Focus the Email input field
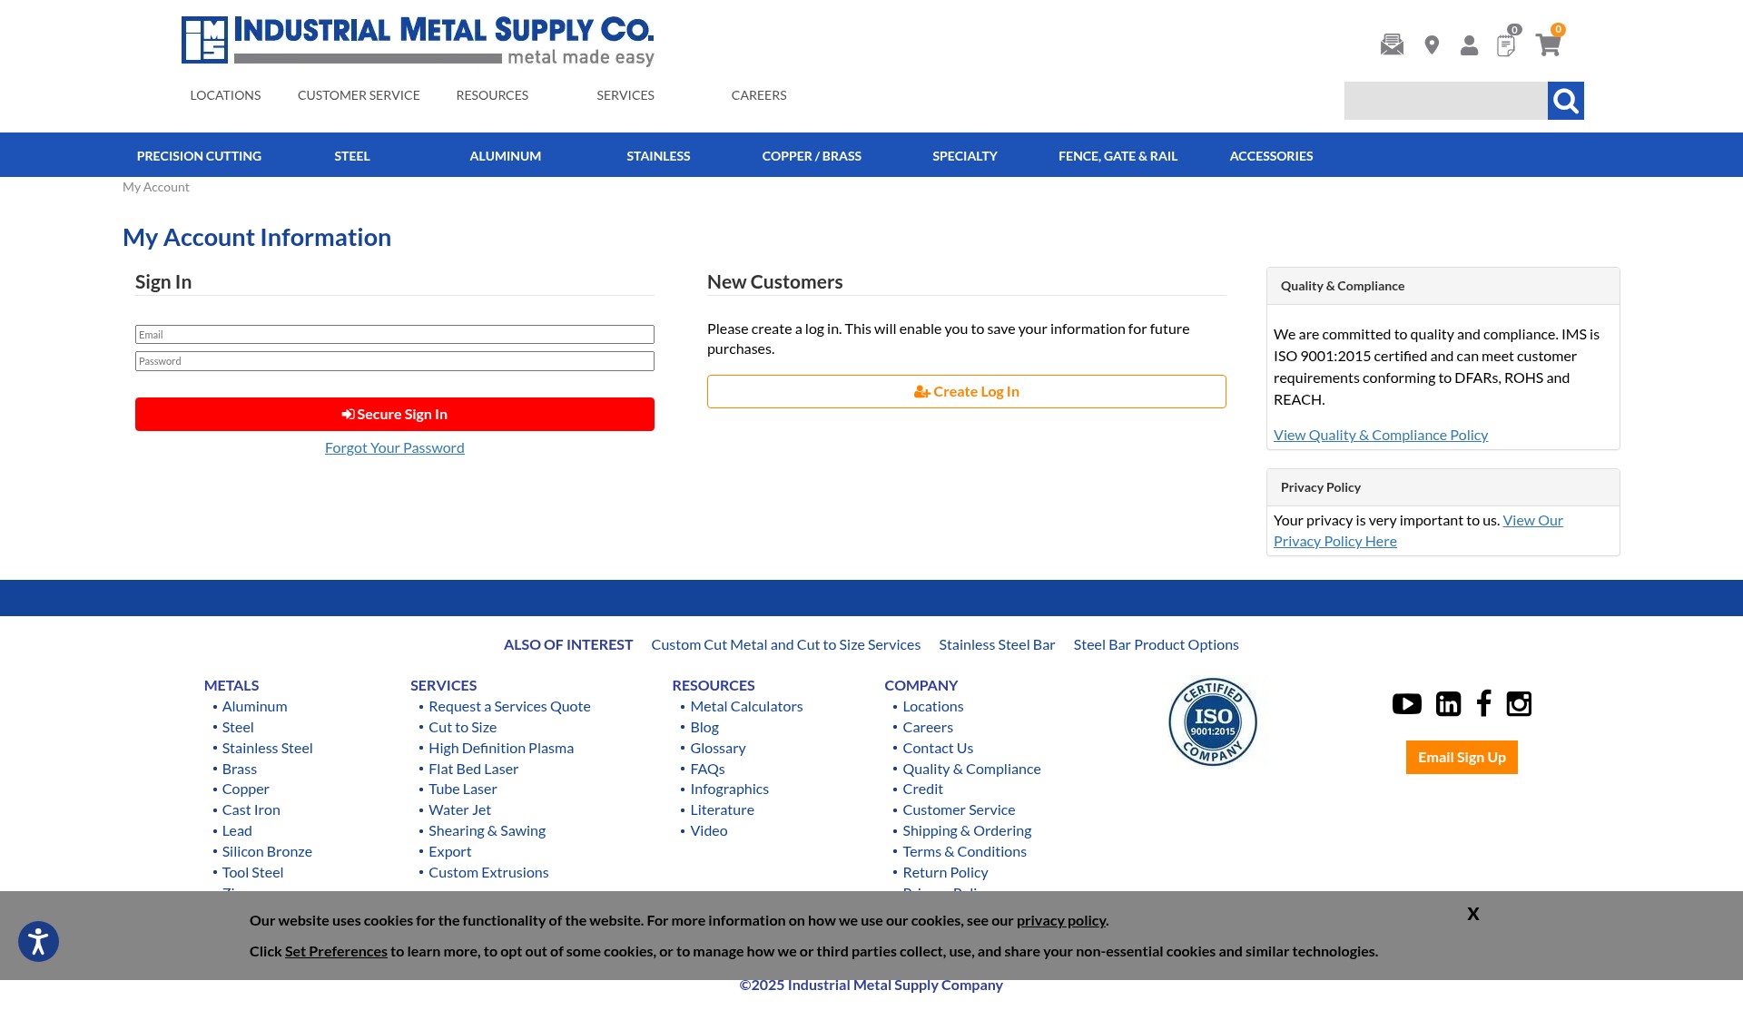This screenshot has height=1010, width=1743. pyautogui.click(x=395, y=335)
